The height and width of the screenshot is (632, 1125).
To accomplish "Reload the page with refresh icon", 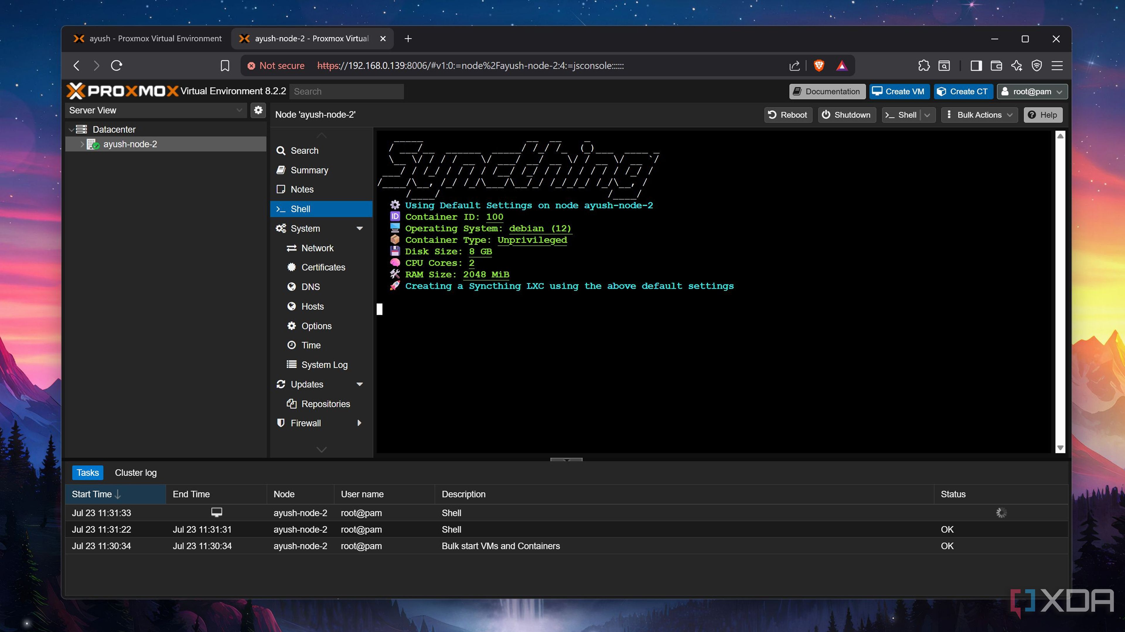I will pyautogui.click(x=116, y=66).
